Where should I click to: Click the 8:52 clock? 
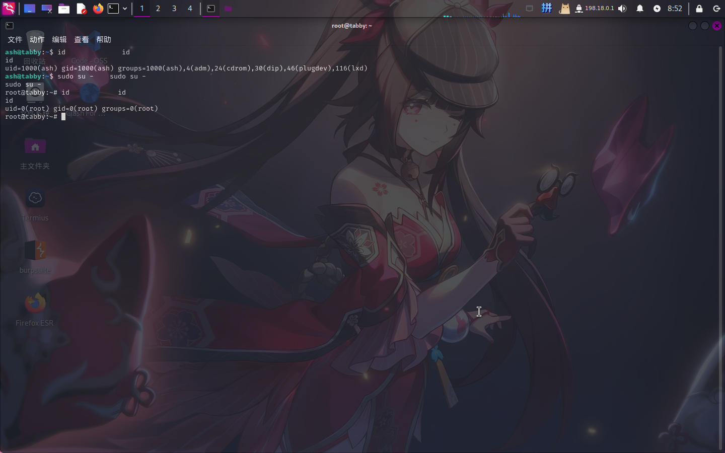coord(675,9)
